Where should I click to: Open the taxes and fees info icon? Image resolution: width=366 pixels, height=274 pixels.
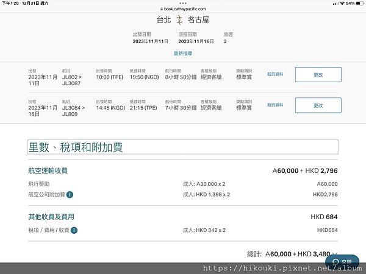(74, 230)
